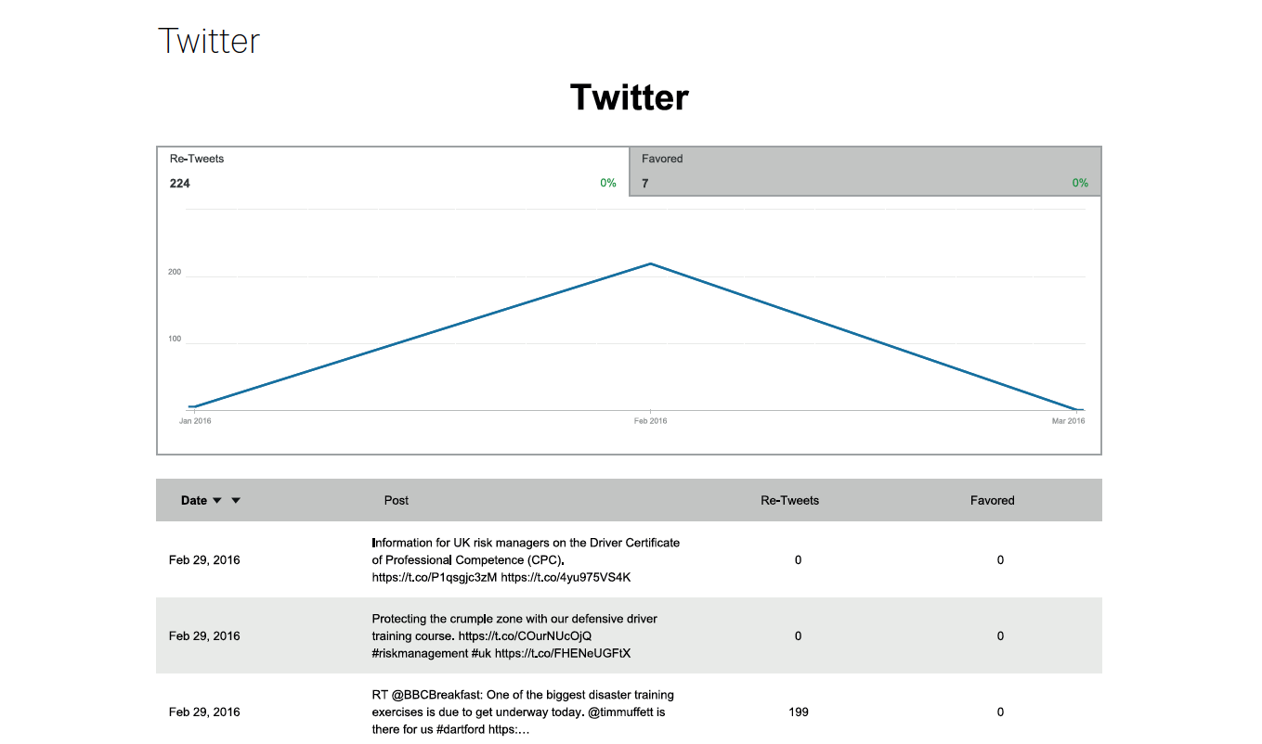Image resolution: width=1262 pixels, height=744 pixels.
Task: Follow the https://t.co/COurNUcOjQ link
Action: click(x=525, y=636)
